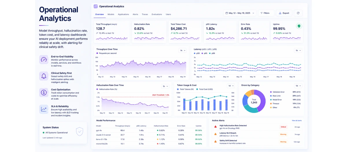Click the Clinical Safety First bell icon

(44, 76)
